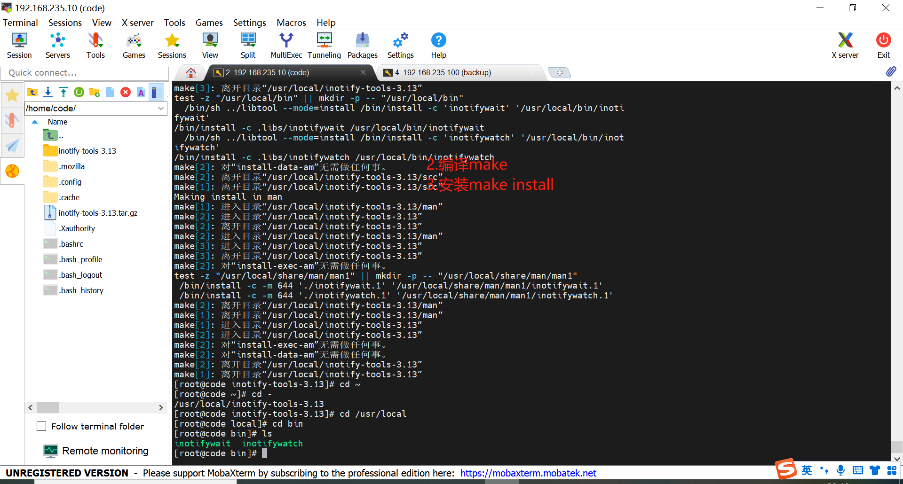
Task: Close the 192.168.235.10 (code) tab
Action: [363, 72]
